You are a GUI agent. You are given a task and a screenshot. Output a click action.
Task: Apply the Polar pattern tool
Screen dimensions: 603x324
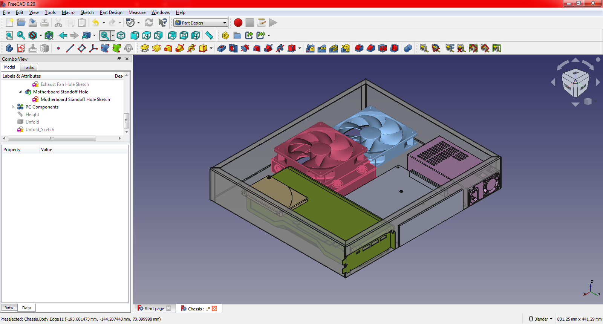[x=334, y=48]
